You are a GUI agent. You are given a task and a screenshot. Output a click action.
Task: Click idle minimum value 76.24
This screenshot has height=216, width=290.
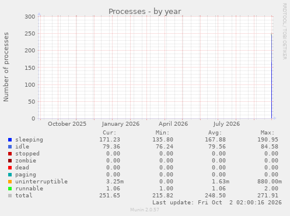point(165,147)
